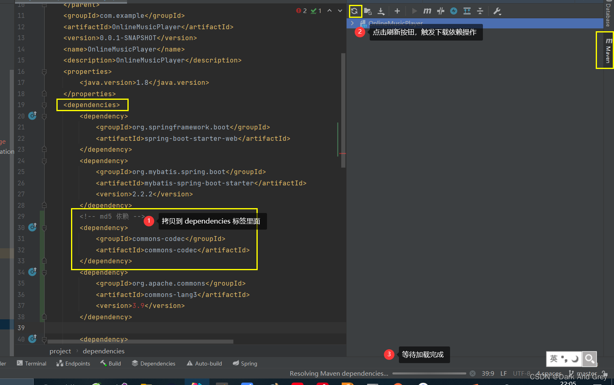Click Show Dependencies diagram icon
This screenshot has height=385, width=614.
pyautogui.click(x=467, y=11)
